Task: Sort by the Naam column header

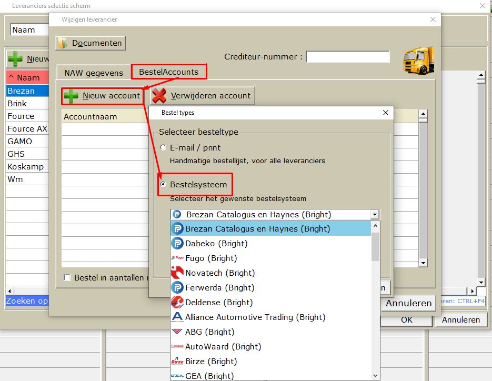Action: (x=27, y=77)
